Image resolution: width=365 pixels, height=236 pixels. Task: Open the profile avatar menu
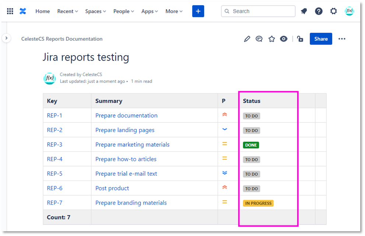coord(349,11)
